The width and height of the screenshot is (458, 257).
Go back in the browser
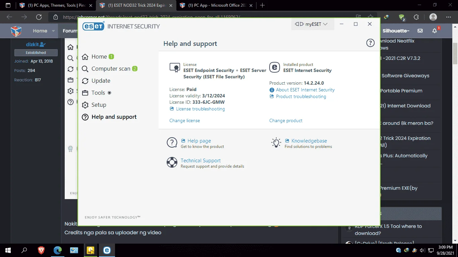pos(9,17)
